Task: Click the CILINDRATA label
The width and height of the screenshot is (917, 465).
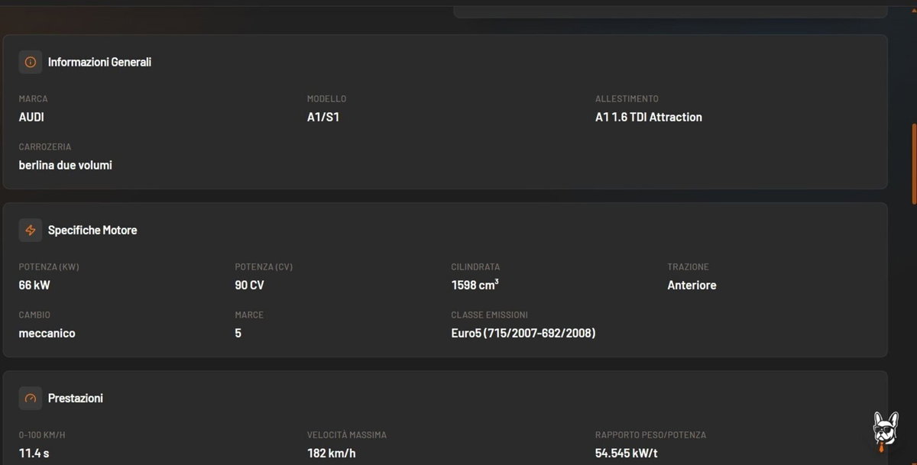Action: point(476,267)
